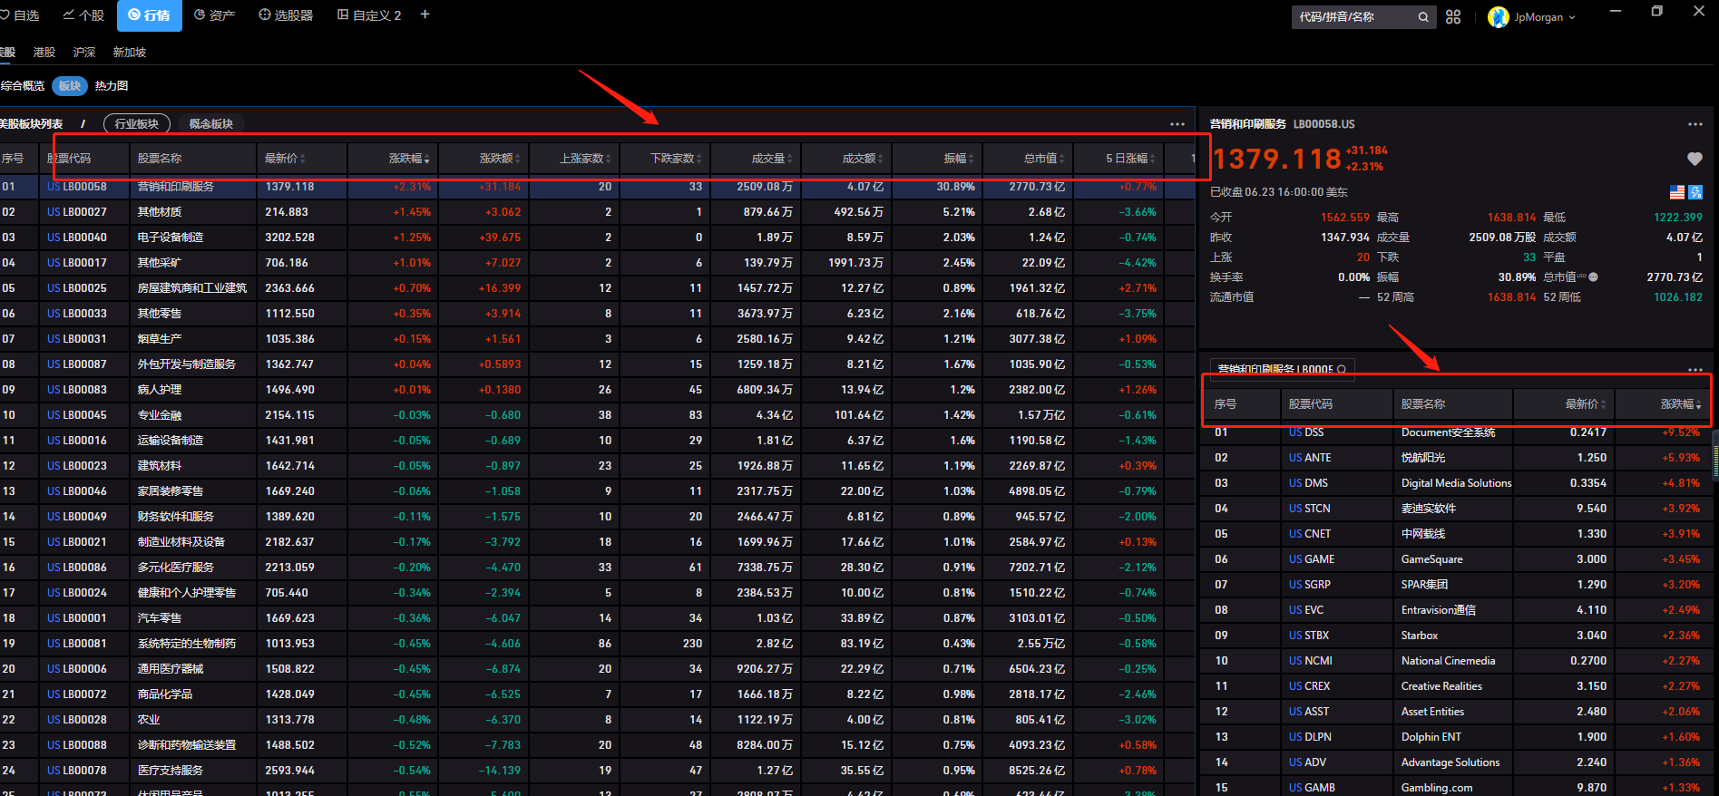Click the blue lightning quote icon
The image size is (1719, 796).
[1695, 192]
